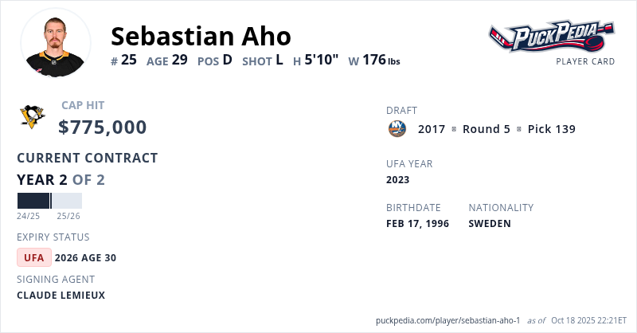Click the $775,000 cap hit value
The image size is (637, 333).
103,127
